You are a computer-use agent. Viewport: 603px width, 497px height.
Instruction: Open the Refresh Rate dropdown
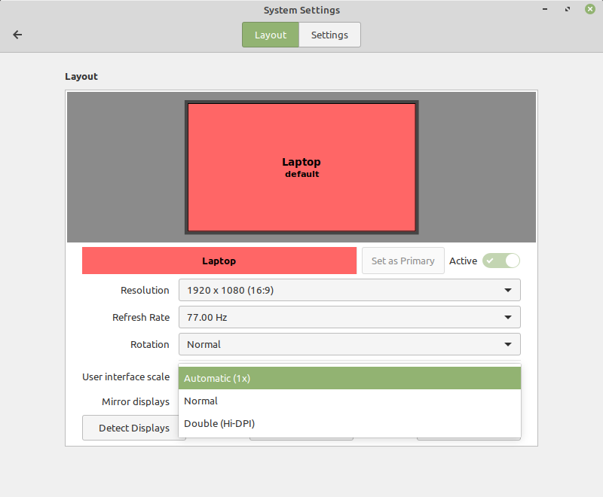point(350,317)
